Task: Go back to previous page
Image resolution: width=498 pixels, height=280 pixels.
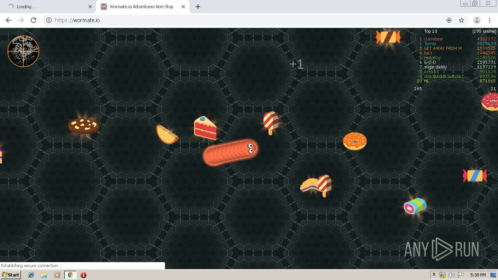Action: [x=9, y=20]
